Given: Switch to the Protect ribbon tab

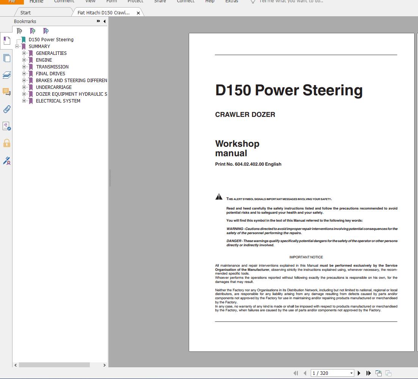Looking at the screenshot, I should [x=135, y=2].
